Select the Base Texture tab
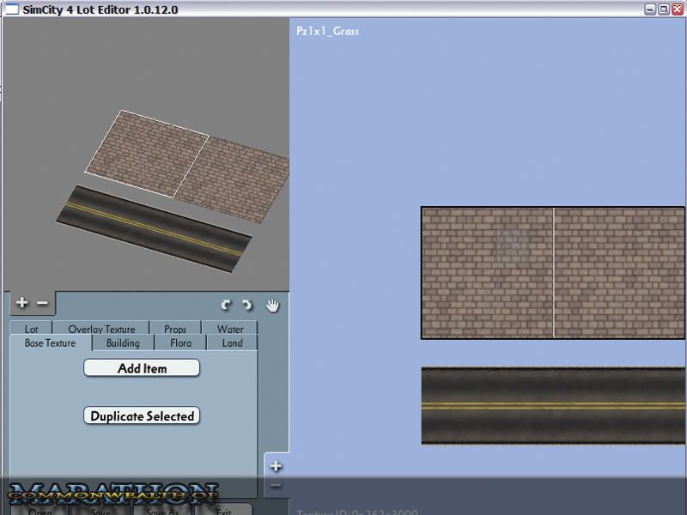The height and width of the screenshot is (515, 687). pyautogui.click(x=51, y=342)
